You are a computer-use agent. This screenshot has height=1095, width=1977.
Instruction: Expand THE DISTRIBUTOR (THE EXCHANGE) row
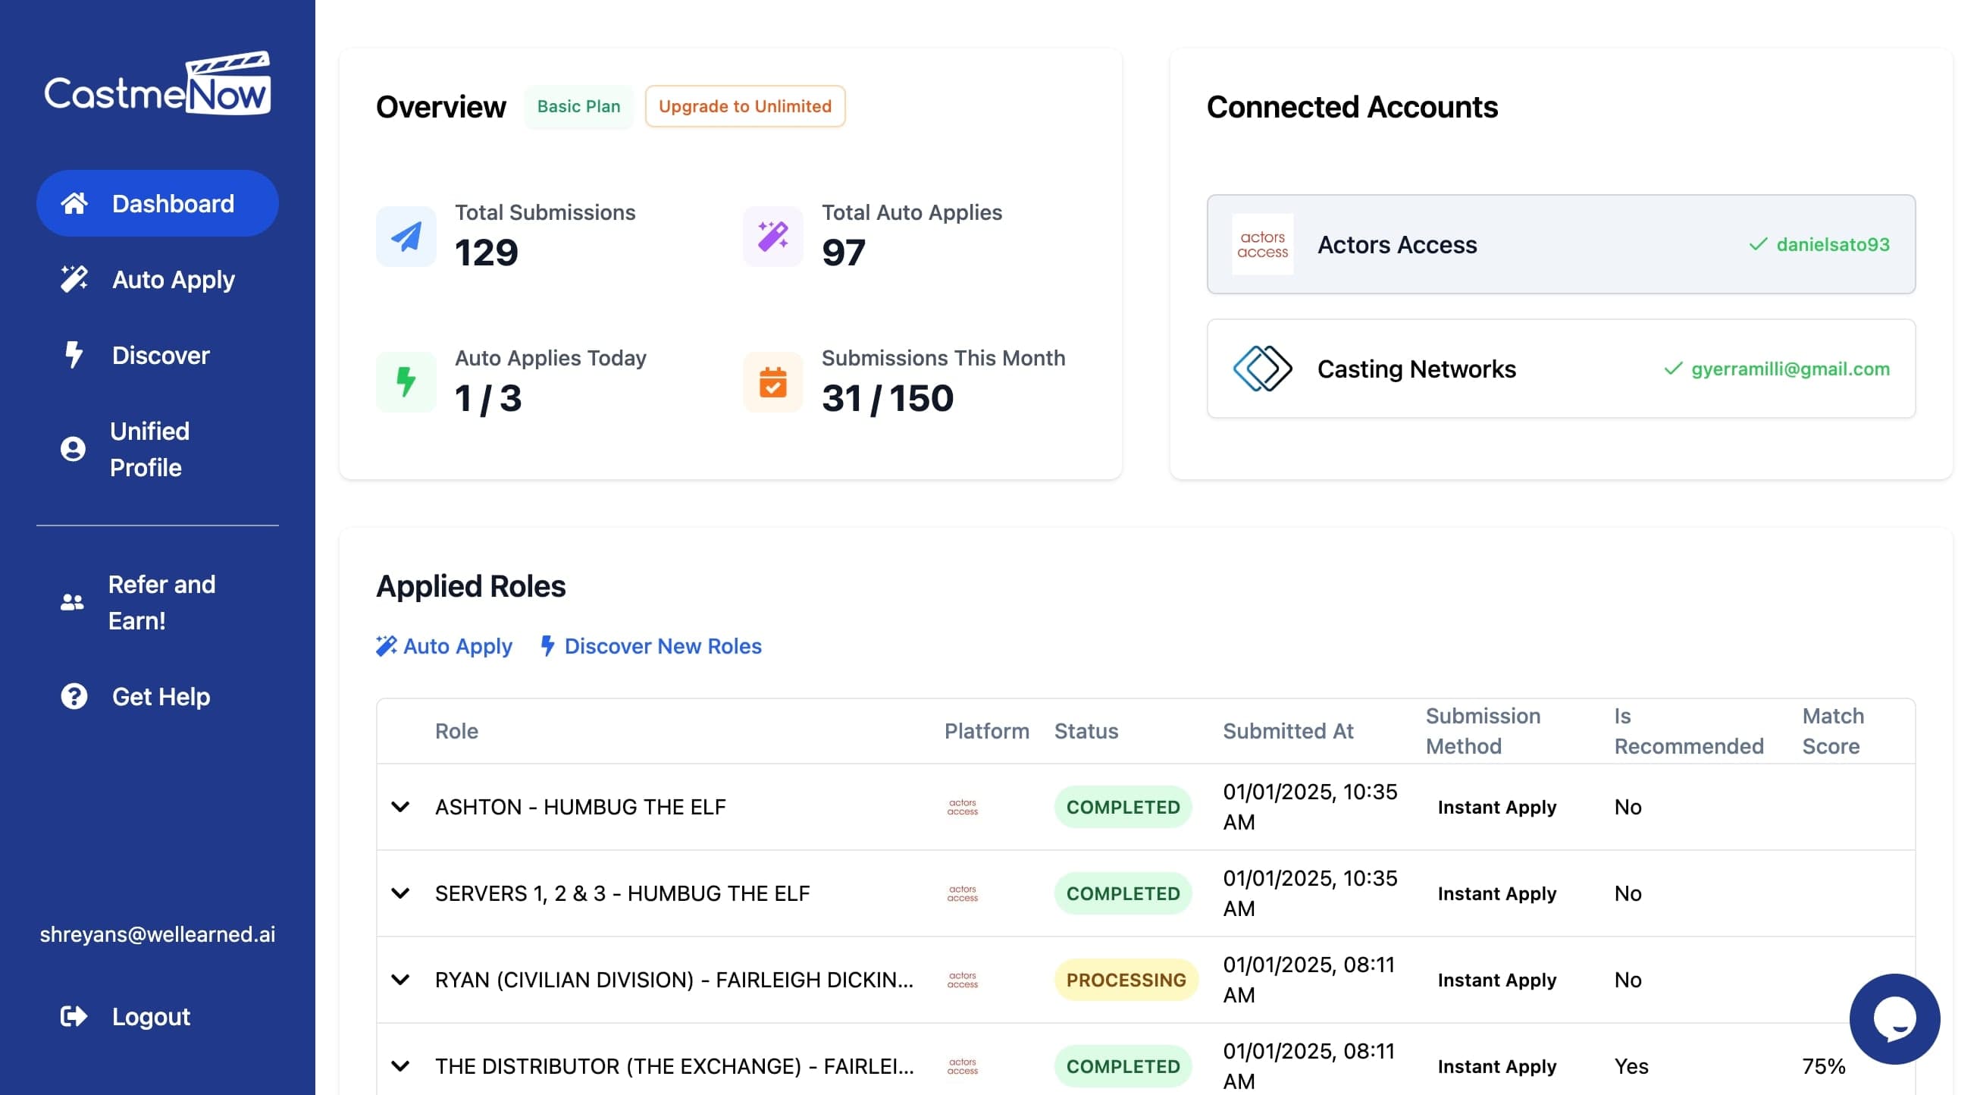coord(399,1066)
